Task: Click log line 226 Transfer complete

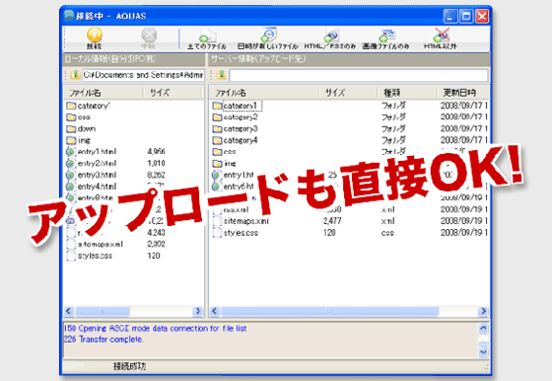Action: (103, 340)
